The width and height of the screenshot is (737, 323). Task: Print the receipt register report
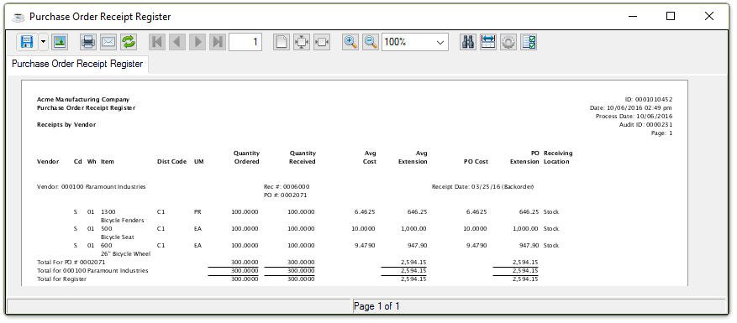click(x=88, y=42)
